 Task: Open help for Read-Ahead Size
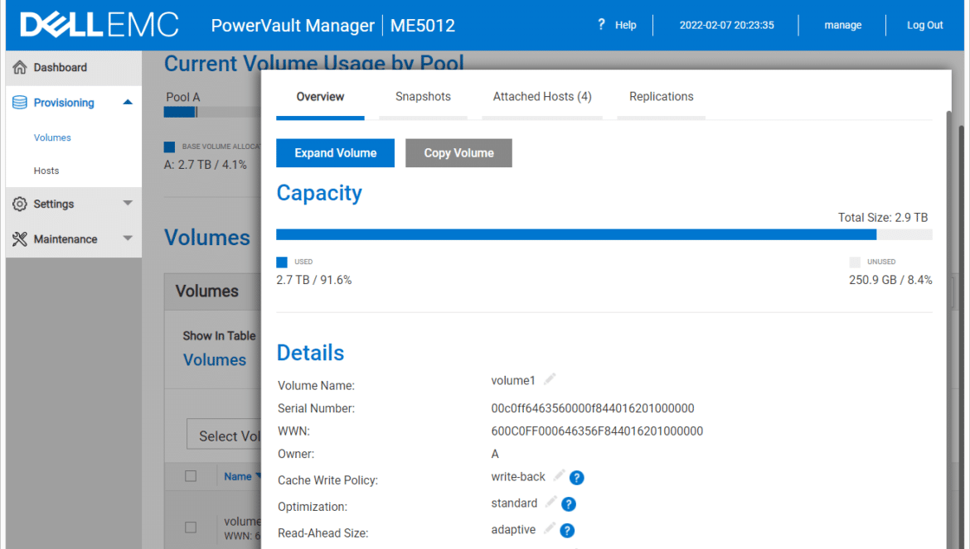567,531
